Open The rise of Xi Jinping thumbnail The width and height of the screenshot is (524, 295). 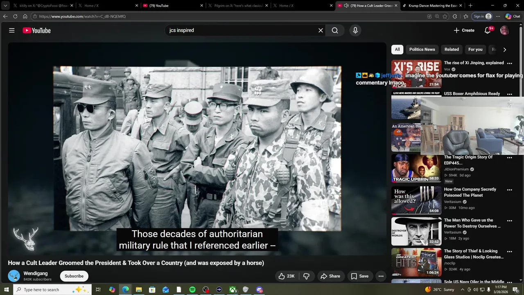416,74
